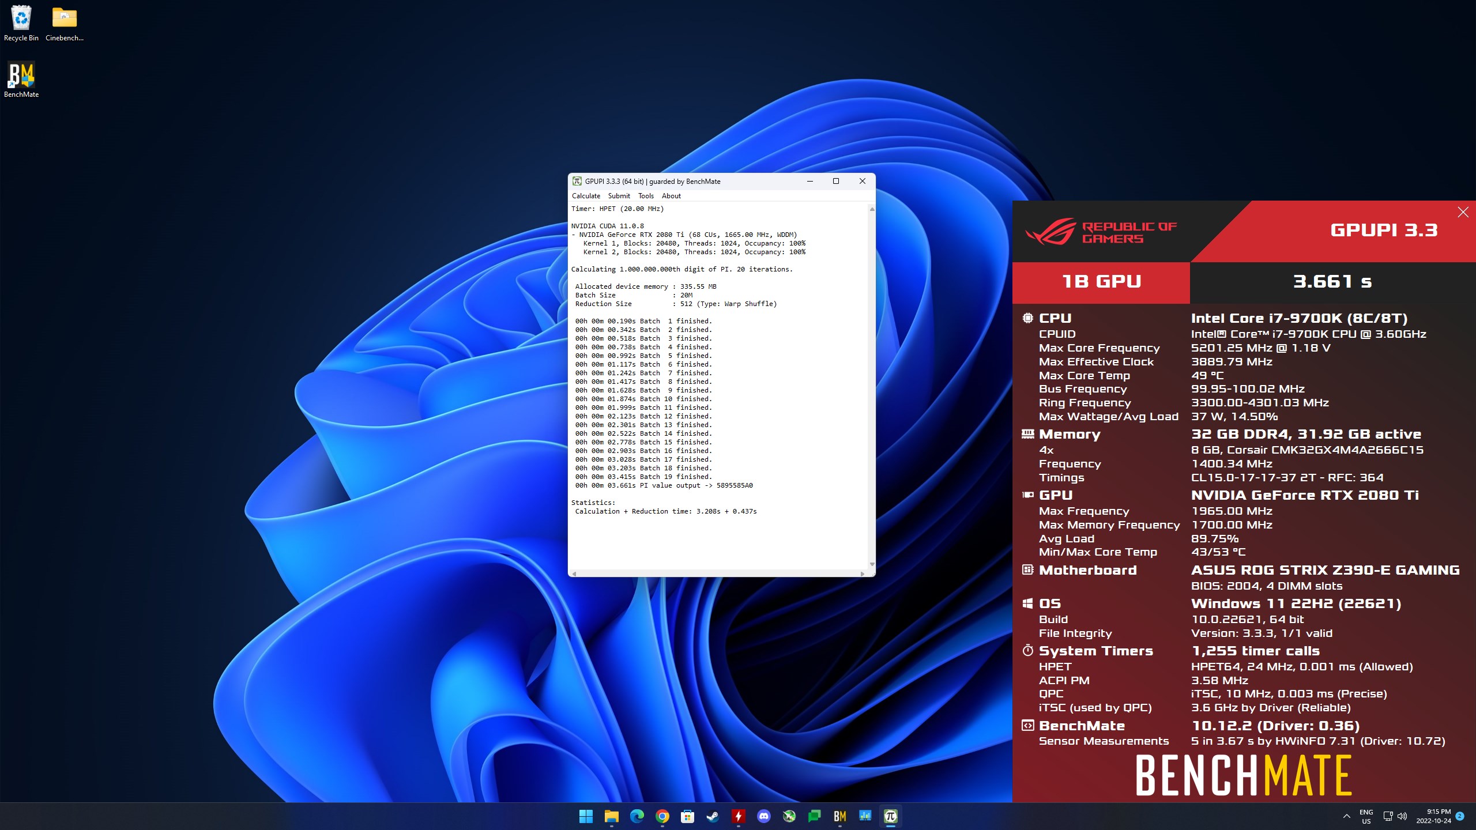Click 'Batch 10 finished.' line in GPUPI
Viewport: 1476px width, 830px height.
pyautogui.click(x=643, y=399)
